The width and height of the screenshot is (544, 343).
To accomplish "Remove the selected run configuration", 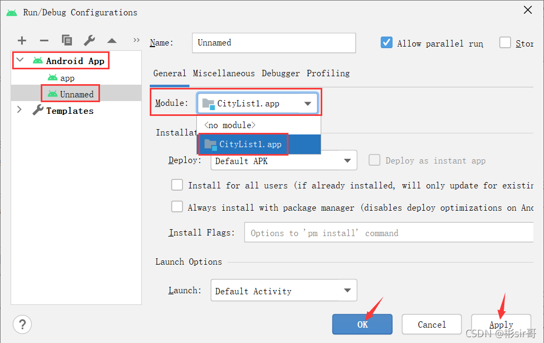I will pos(44,40).
